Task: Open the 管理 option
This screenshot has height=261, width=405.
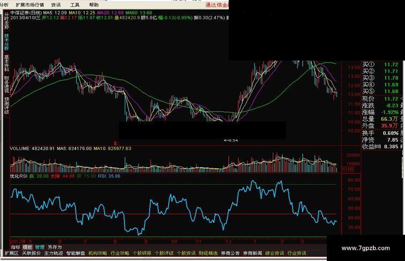Action: (40, 247)
